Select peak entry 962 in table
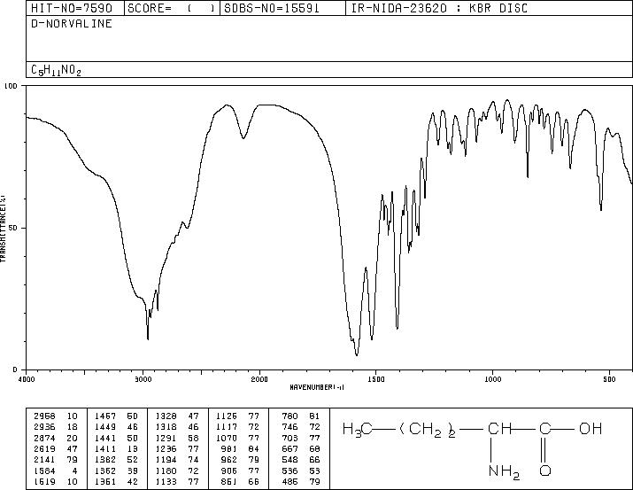 click(240, 459)
